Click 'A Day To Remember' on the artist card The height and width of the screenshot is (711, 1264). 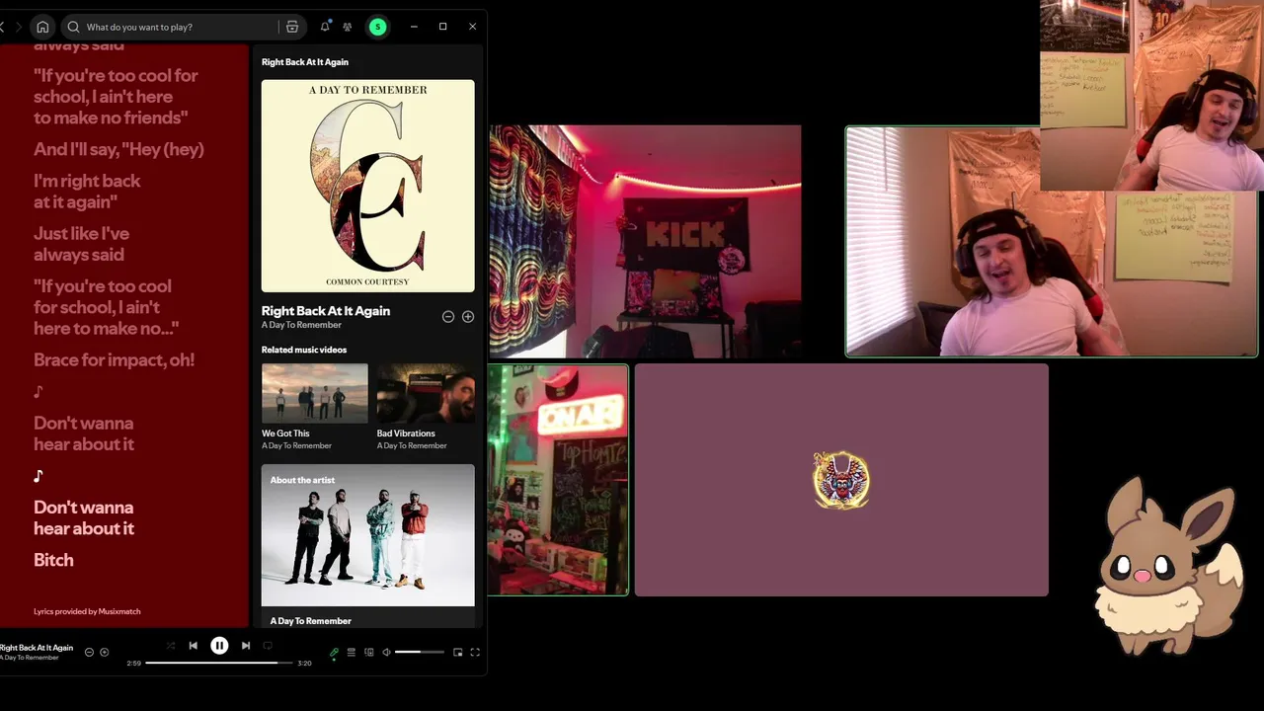311,621
